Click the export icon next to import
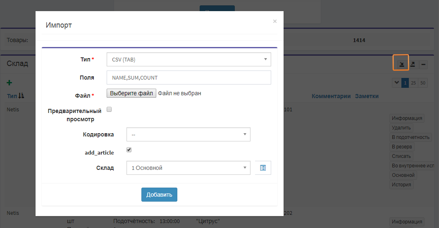The width and height of the screenshot is (439, 228). [413, 64]
